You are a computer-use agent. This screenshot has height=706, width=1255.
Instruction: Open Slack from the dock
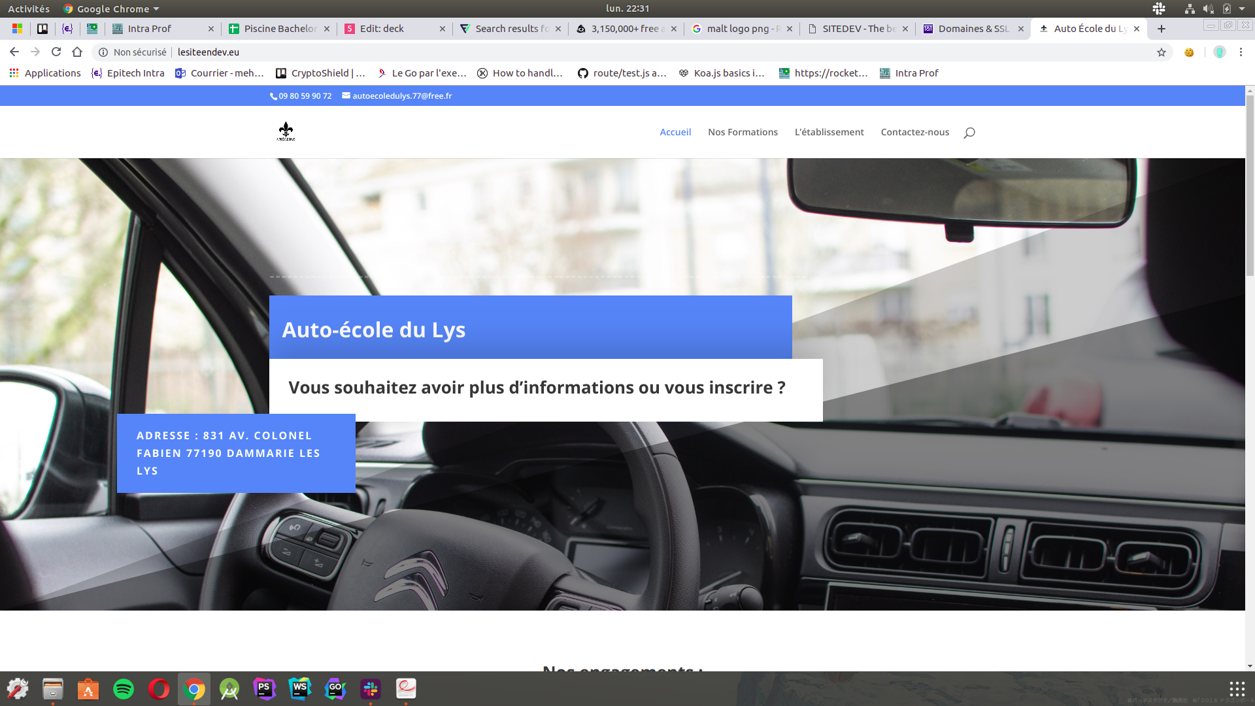pos(371,689)
